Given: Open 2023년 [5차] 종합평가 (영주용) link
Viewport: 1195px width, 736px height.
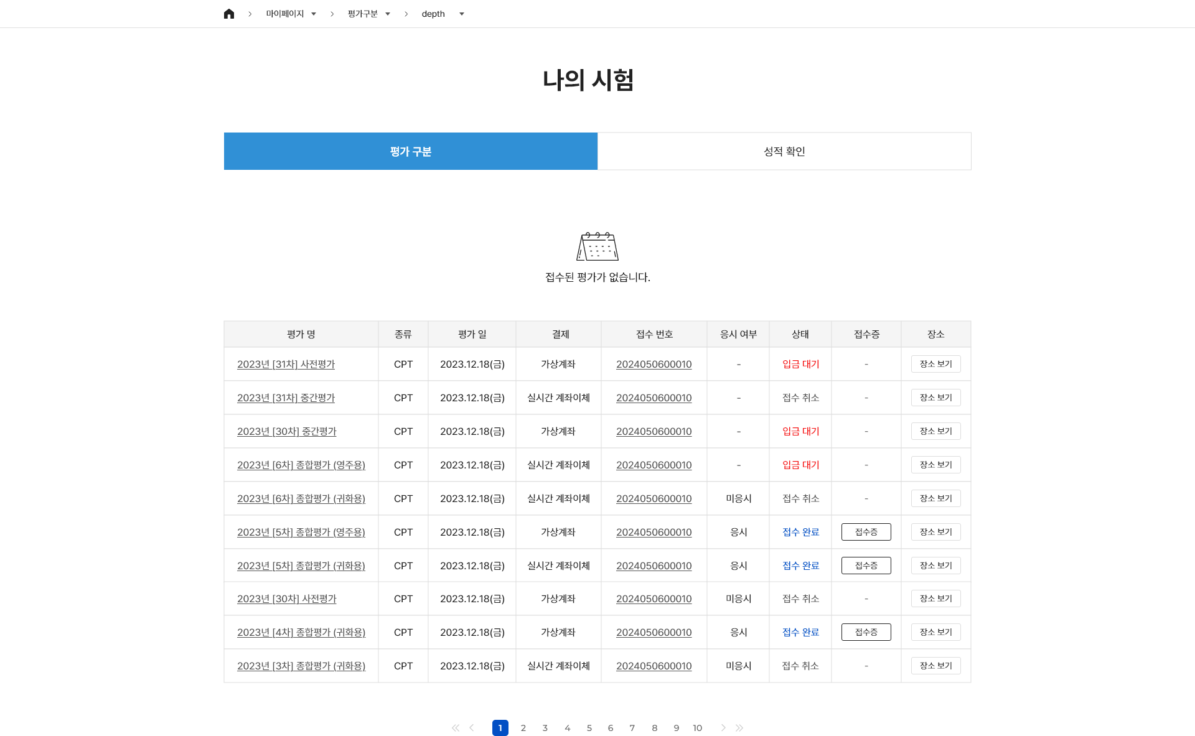Looking at the screenshot, I should 301,532.
